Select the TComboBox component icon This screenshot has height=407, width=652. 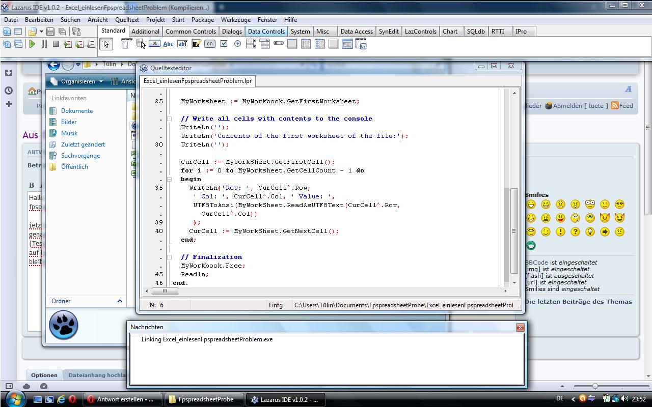pyautogui.click(x=265, y=44)
